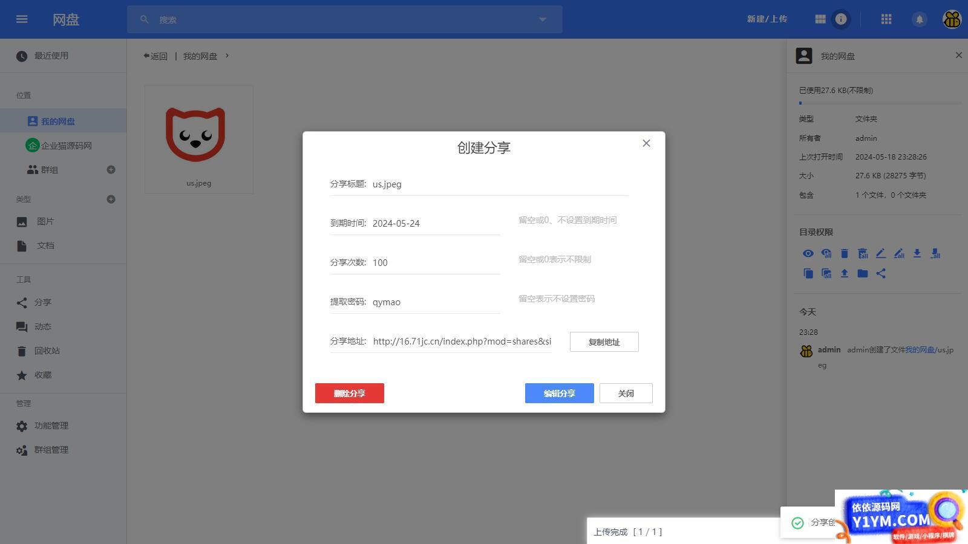Viewport: 968px width, 544px height.
Task: Open 群组 in the sidebar
Action: coord(63,170)
